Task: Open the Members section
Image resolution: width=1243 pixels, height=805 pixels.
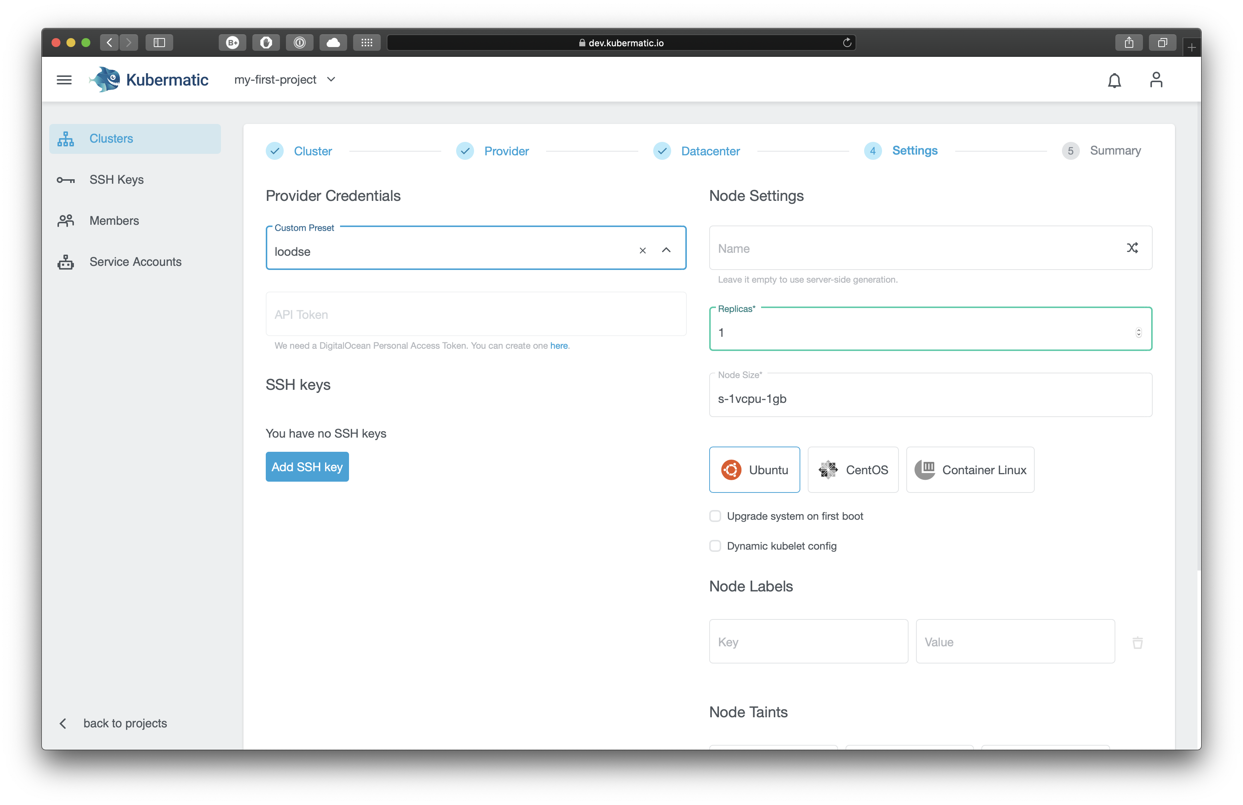Action: (x=113, y=220)
